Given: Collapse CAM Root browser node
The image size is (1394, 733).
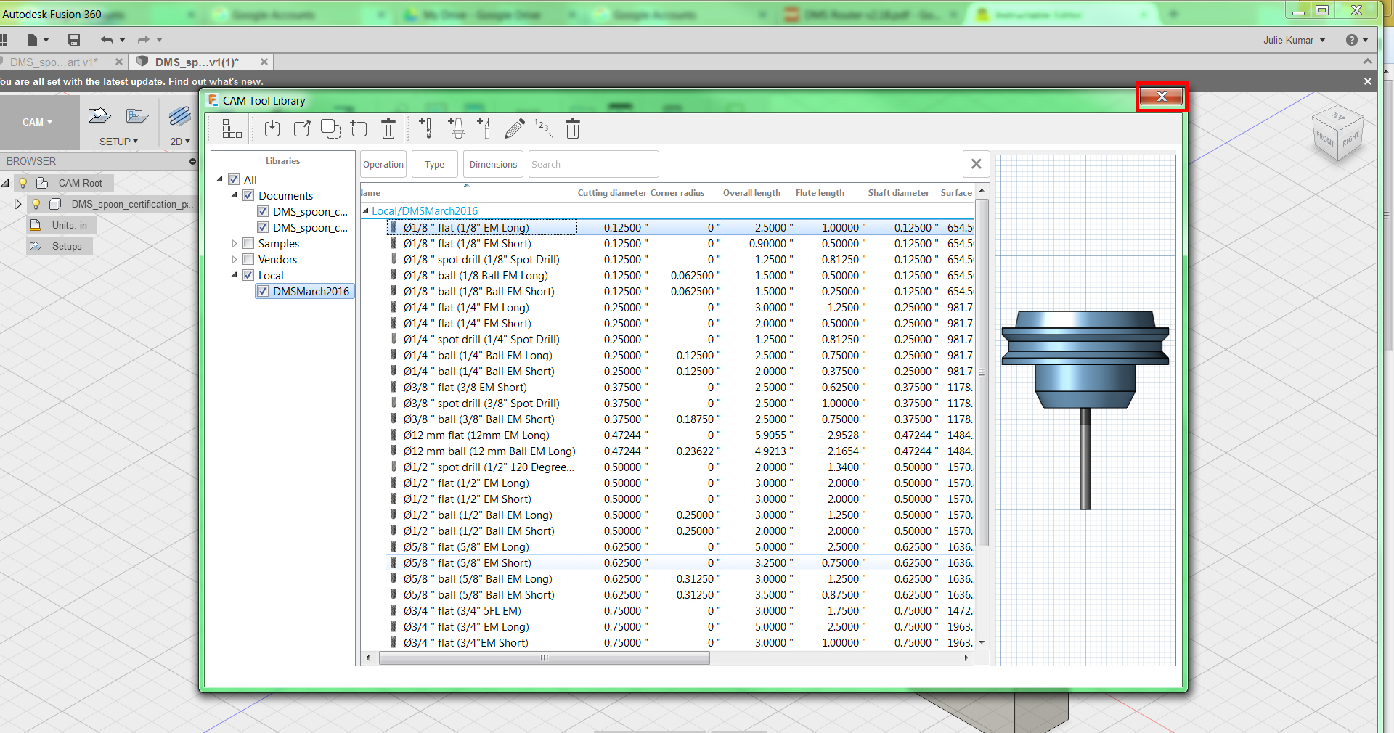Looking at the screenshot, I should click(5, 183).
